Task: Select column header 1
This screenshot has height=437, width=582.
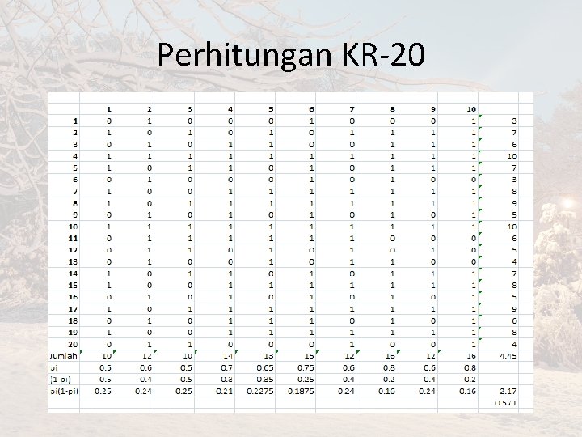Action: (x=109, y=109)
